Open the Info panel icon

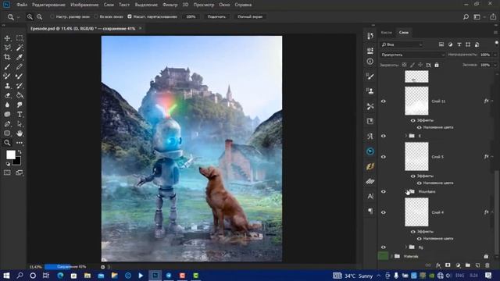tap(370, 61)
